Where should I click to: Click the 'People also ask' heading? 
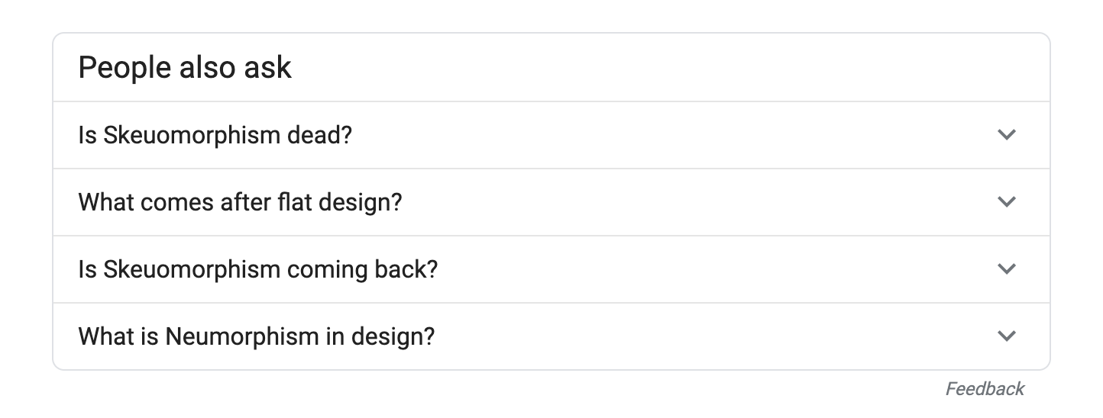coord(185,68)
